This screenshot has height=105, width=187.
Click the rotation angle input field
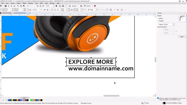point(37,10)
